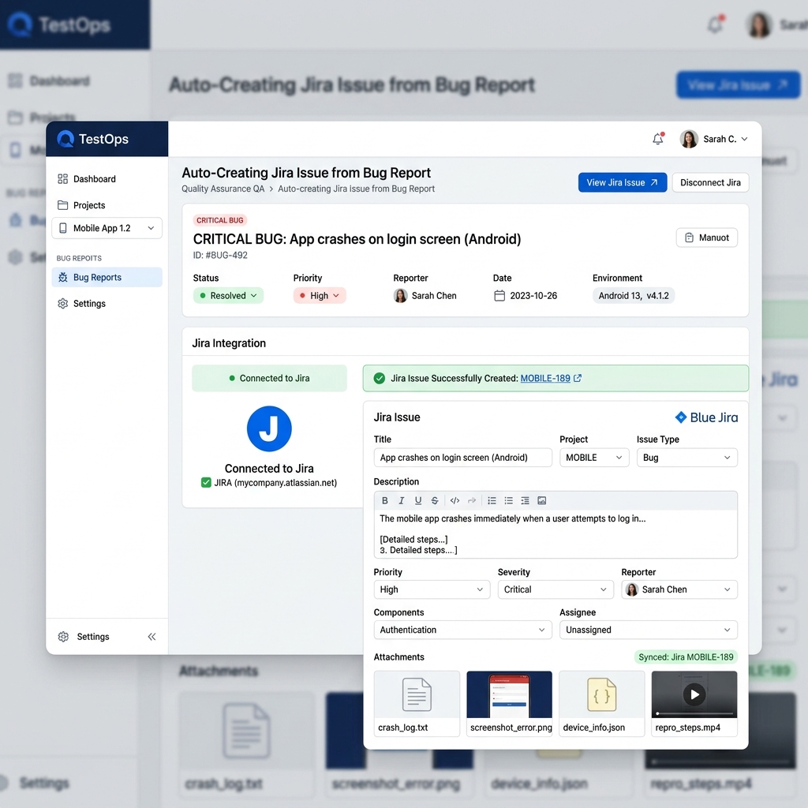Apply strikethrough in description toolbar

435,500
